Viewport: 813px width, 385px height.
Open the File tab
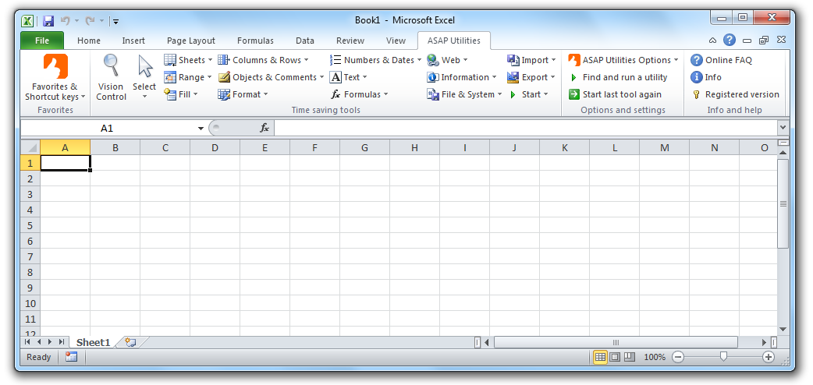point(42,41)
